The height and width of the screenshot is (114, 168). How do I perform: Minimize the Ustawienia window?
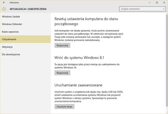pos(150,3)
